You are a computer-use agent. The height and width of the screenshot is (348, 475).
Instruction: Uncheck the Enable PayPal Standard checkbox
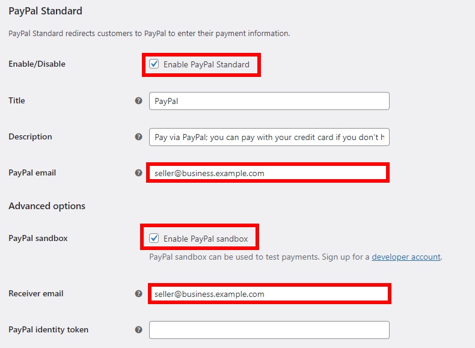pos(155,64)
